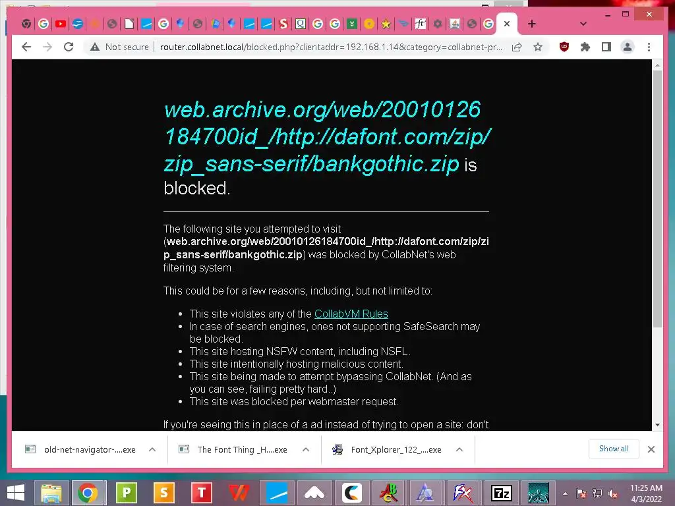Open the red W office taskbar app
This screenshot has height=506, width=675.
(x=239, y=493)
